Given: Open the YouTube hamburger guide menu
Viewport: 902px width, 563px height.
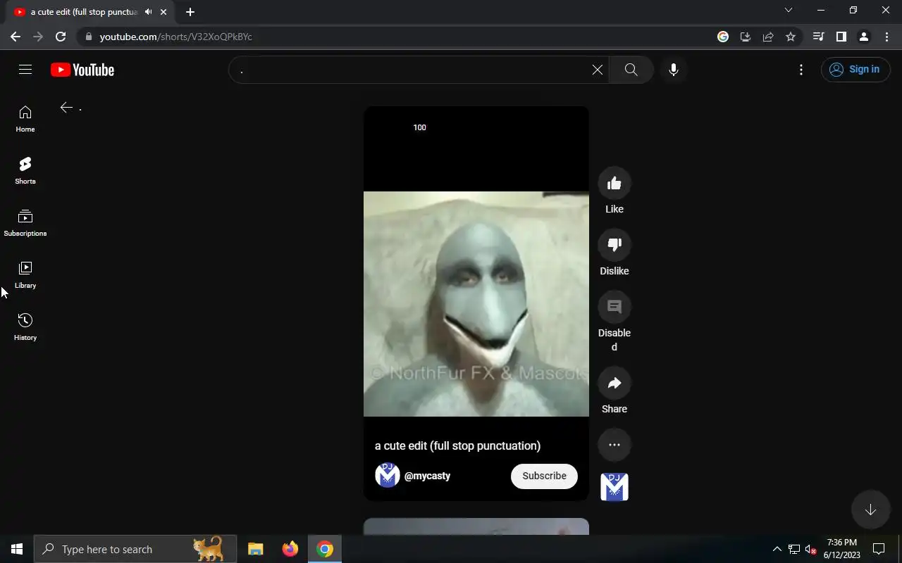Looking at the screenshot, I should tap(25, 70).
